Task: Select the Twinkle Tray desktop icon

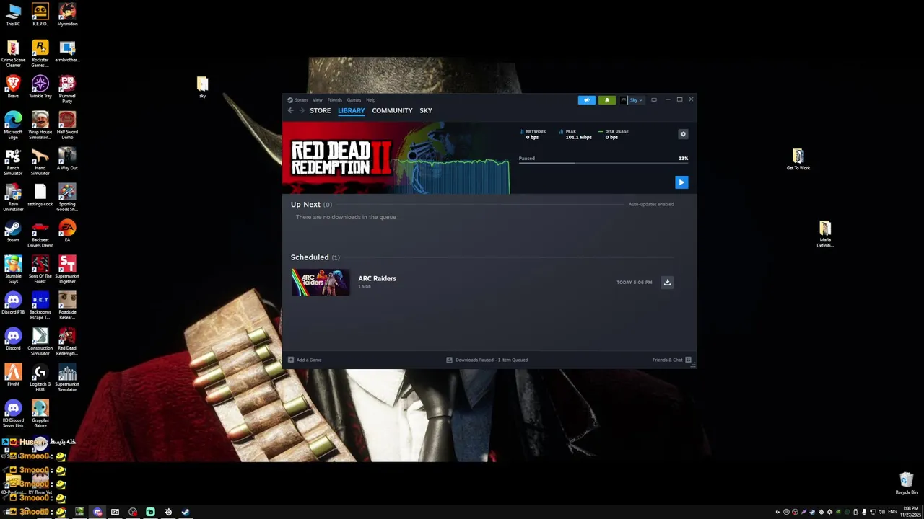Action: pos(40,86)
